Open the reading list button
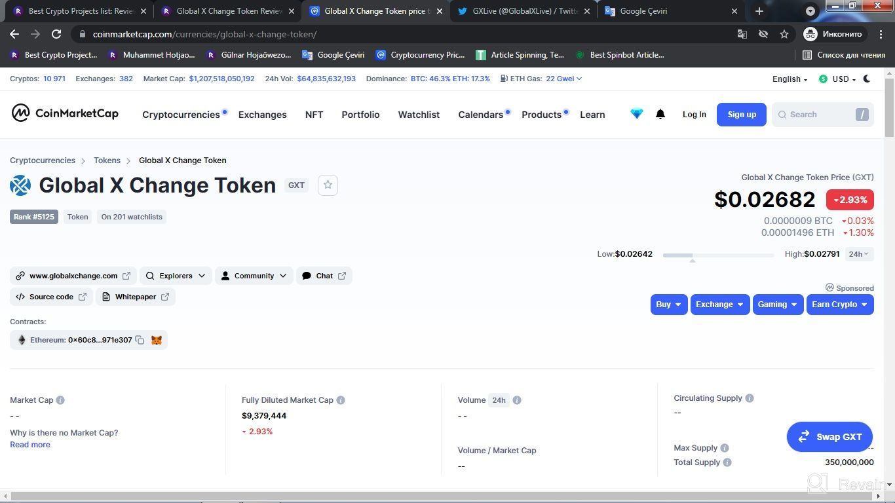 [x=845, y=55]
